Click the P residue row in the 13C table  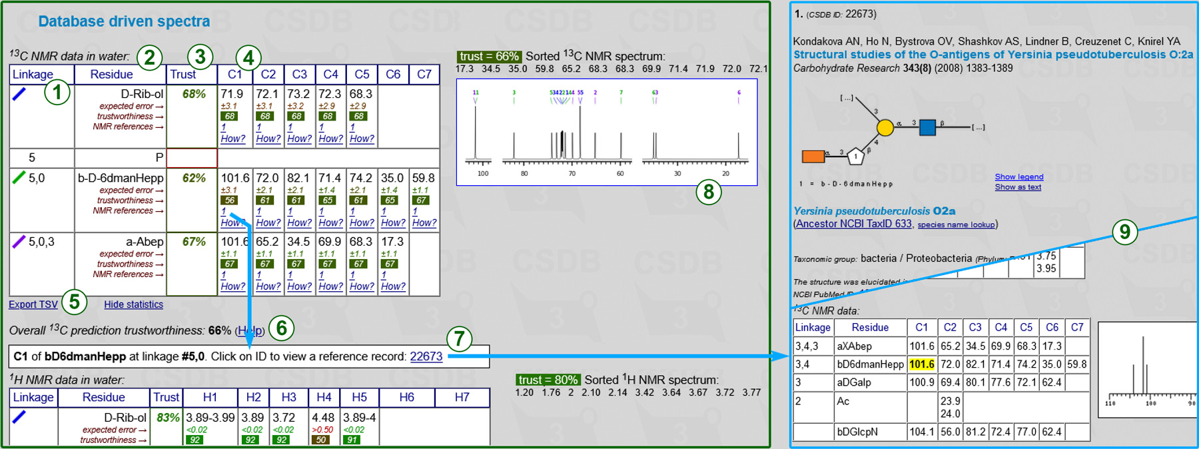[x=120, y=158]
